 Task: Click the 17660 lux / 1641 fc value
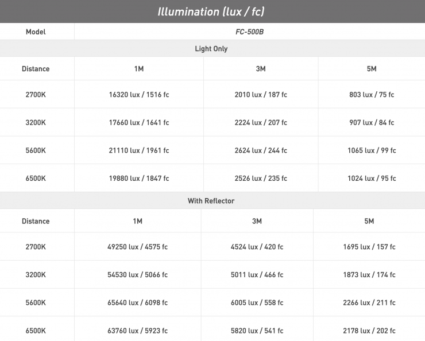[x=138, y=122]
